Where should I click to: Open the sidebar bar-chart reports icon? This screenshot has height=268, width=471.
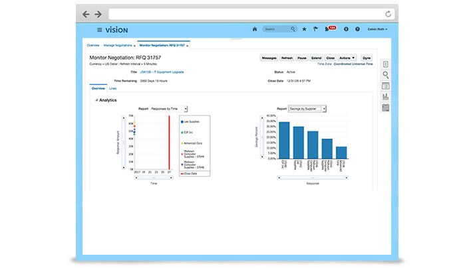click(385, 96)
